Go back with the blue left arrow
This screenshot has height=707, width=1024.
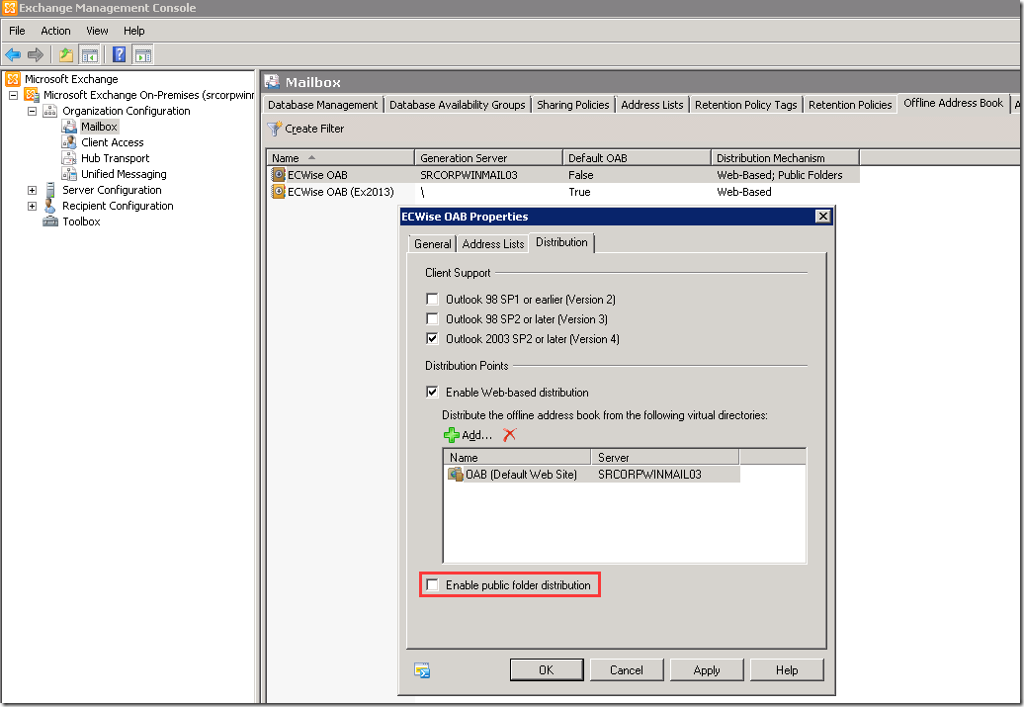point(13,55)
